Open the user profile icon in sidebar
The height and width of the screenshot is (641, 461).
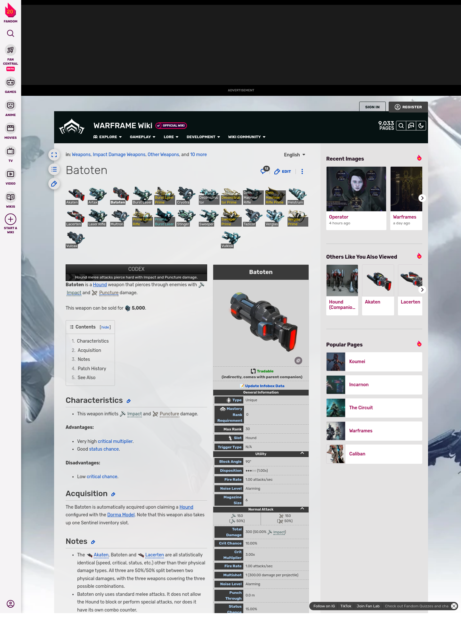(11, 604)
